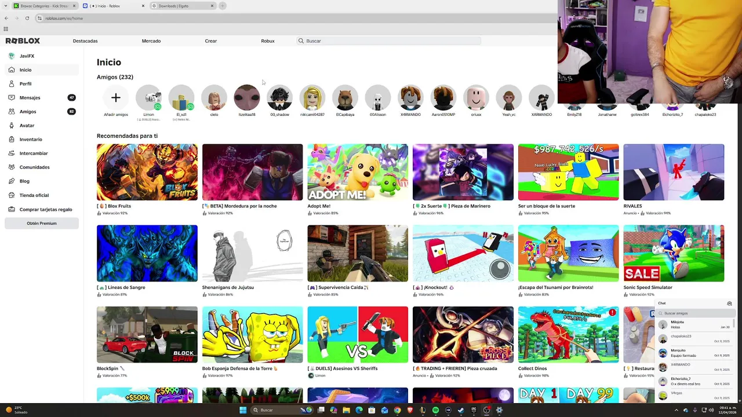Click the Roblox logo
742x417 pixels.
click(x=23, y=41)
